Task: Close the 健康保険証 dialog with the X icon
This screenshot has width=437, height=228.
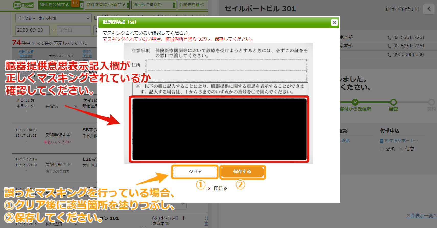Action: pyautogui.click(x=334, y=22)
